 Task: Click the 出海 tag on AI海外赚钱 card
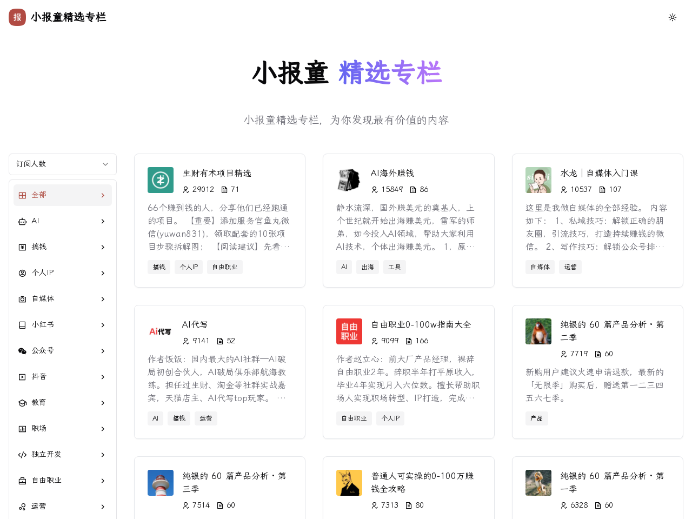[x=368, y=267]
